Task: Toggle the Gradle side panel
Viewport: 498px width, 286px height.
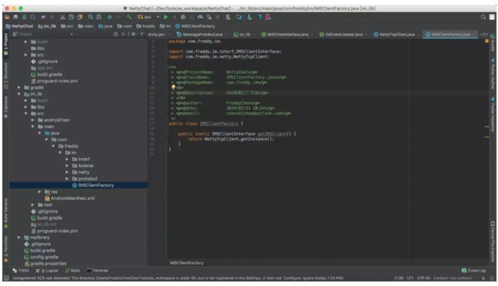Action: 493,45
